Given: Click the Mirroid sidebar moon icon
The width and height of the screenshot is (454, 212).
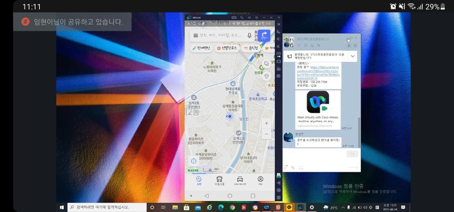Looking at the screenshot, I should [x=279, y=31].
